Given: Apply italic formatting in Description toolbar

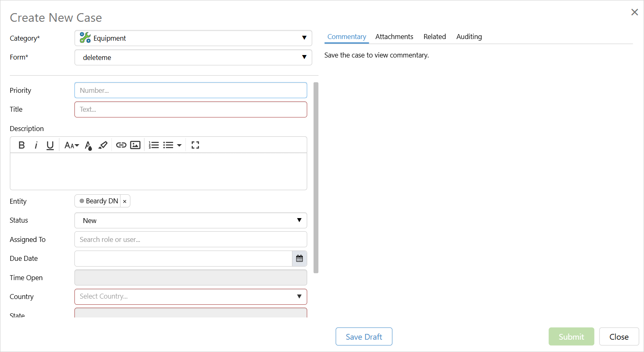Looking at the screenshot, I should [36, 145].
